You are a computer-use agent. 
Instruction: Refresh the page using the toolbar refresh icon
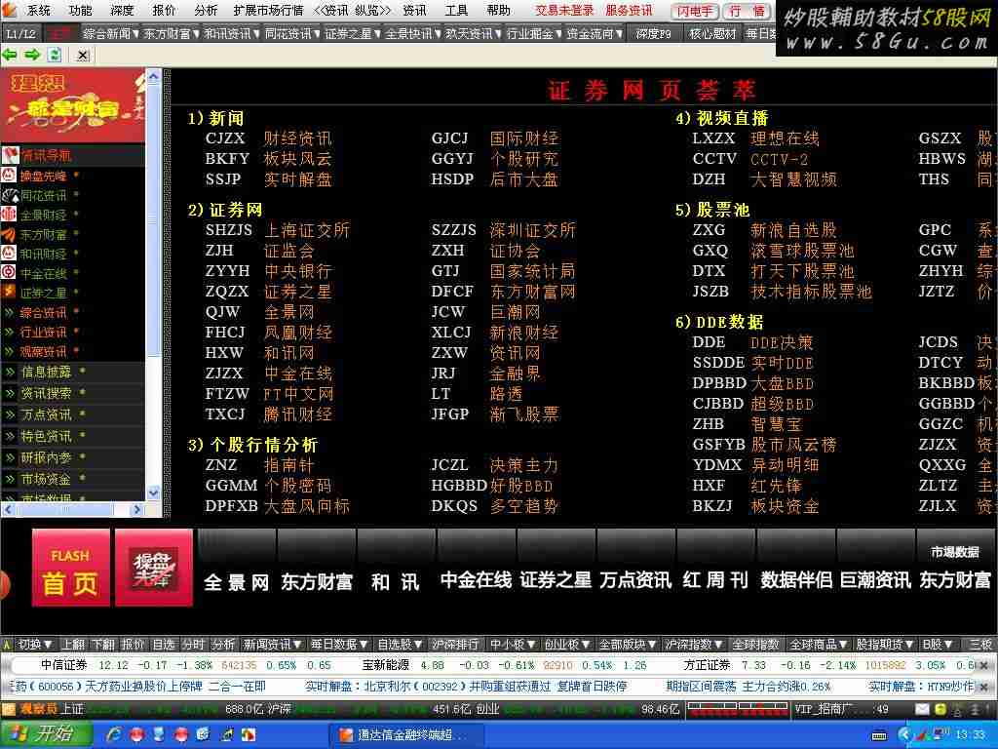(55, 55)
